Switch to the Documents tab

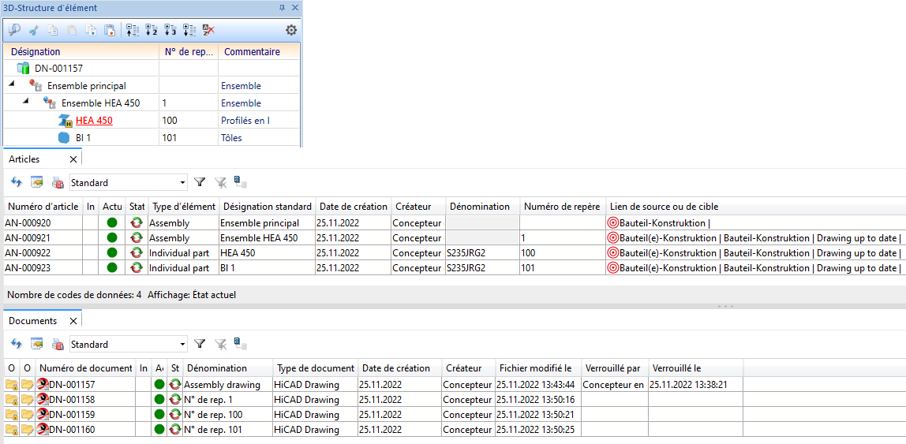pos(32,321)
